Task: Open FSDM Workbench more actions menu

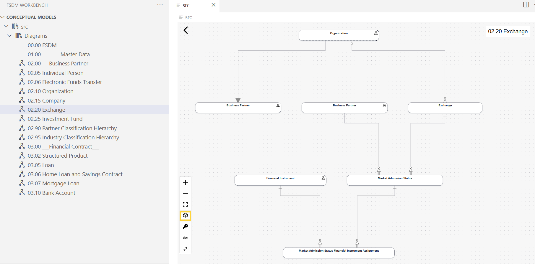Action: [160, 5]
